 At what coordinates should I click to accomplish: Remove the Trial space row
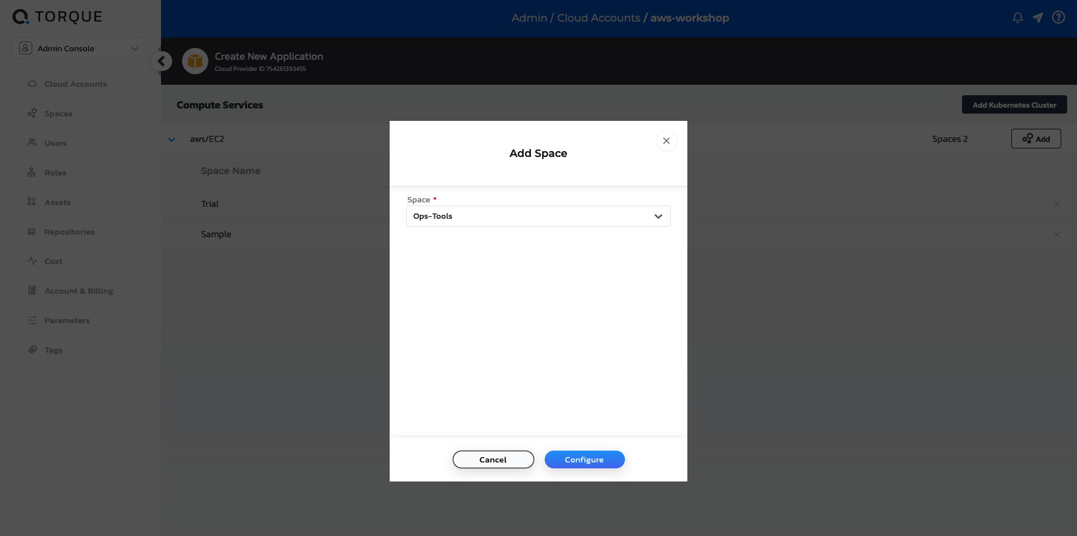pos(1057,204)
